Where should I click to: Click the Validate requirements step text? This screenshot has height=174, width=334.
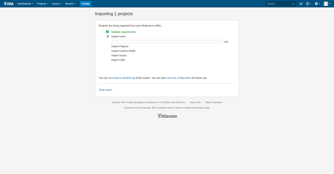(x=123, y=32)
